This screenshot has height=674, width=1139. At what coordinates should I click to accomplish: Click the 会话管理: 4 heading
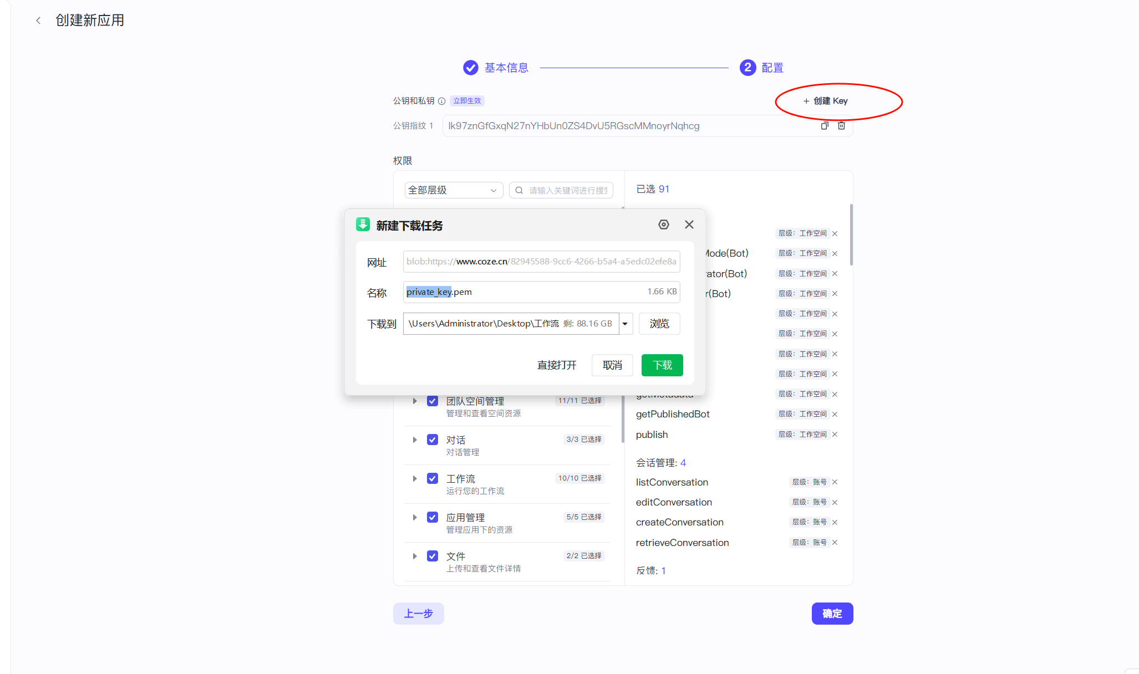click(661, 463)
